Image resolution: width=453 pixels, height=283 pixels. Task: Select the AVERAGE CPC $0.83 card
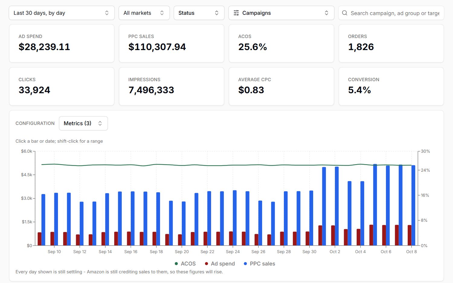pyautogui.click(x=281, y=86)
